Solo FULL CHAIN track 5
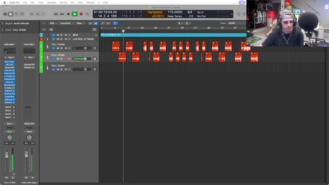 click(61, 69)
